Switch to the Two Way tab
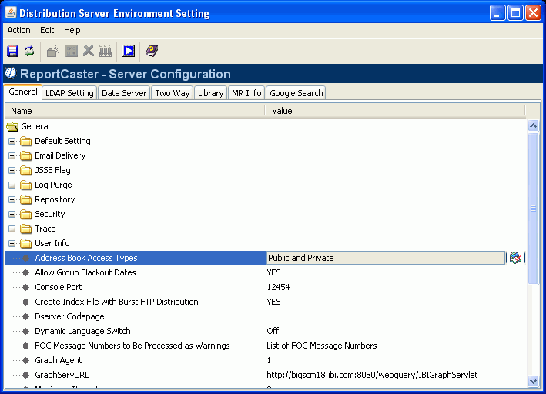The height and width of the screenshot is (394, 546). [x=173, y=93]
